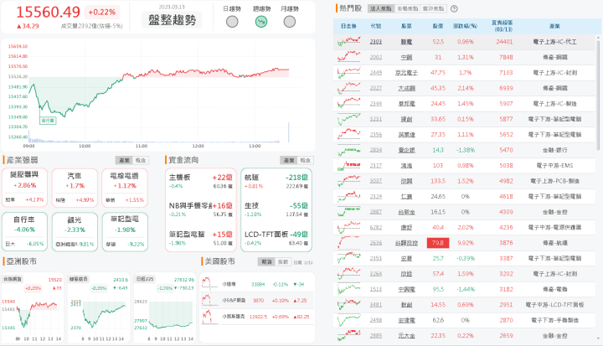
Task: Select the -218億 fund outflow entry
Action: pos(276,181)
